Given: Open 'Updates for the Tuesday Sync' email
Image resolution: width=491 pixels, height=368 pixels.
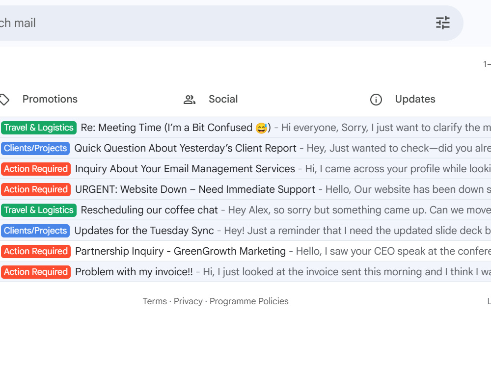Looking at the screenshot, I should tap(144, 231).
